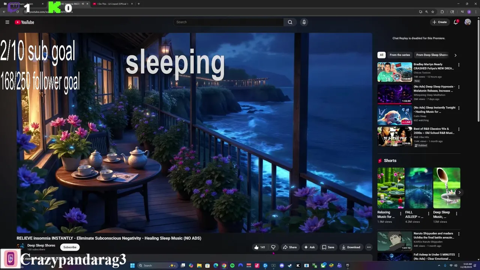Viewport: 480px width, 270px height.
Task: Open options for Naruto Shippuden video
Action: (459, 234)
